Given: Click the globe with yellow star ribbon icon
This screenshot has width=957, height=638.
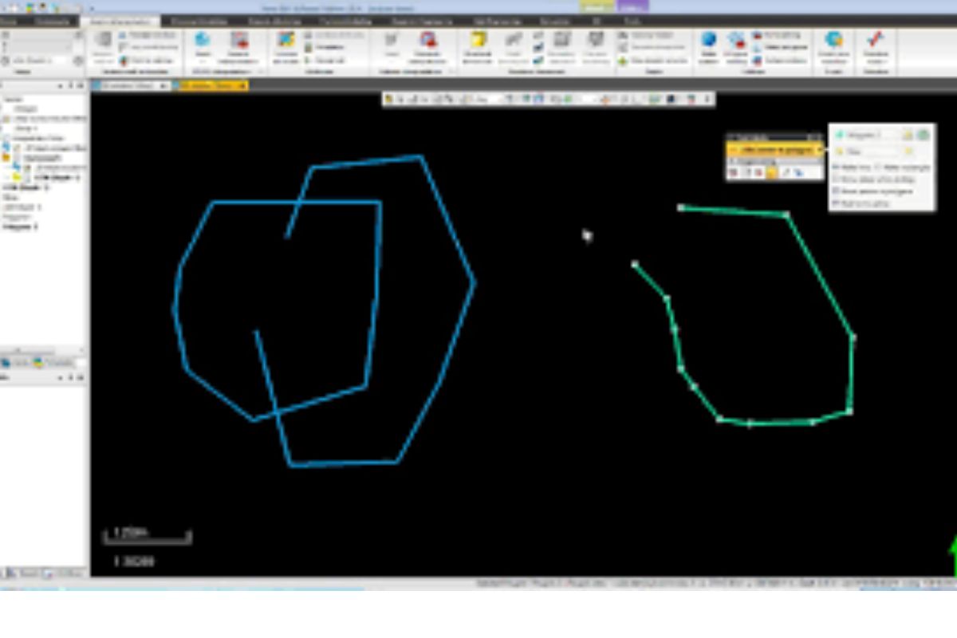Looking at the screenshot, I should [833, 39].
